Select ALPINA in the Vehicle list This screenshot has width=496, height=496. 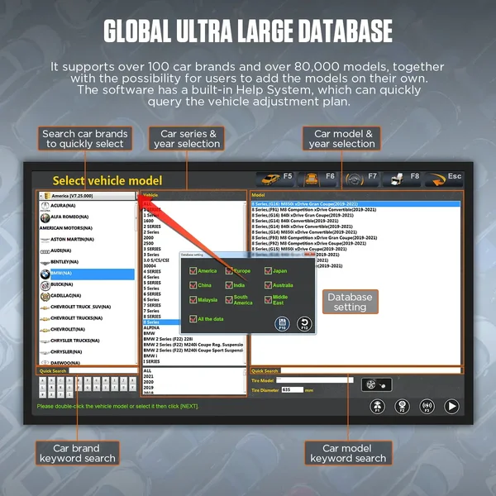151,327
